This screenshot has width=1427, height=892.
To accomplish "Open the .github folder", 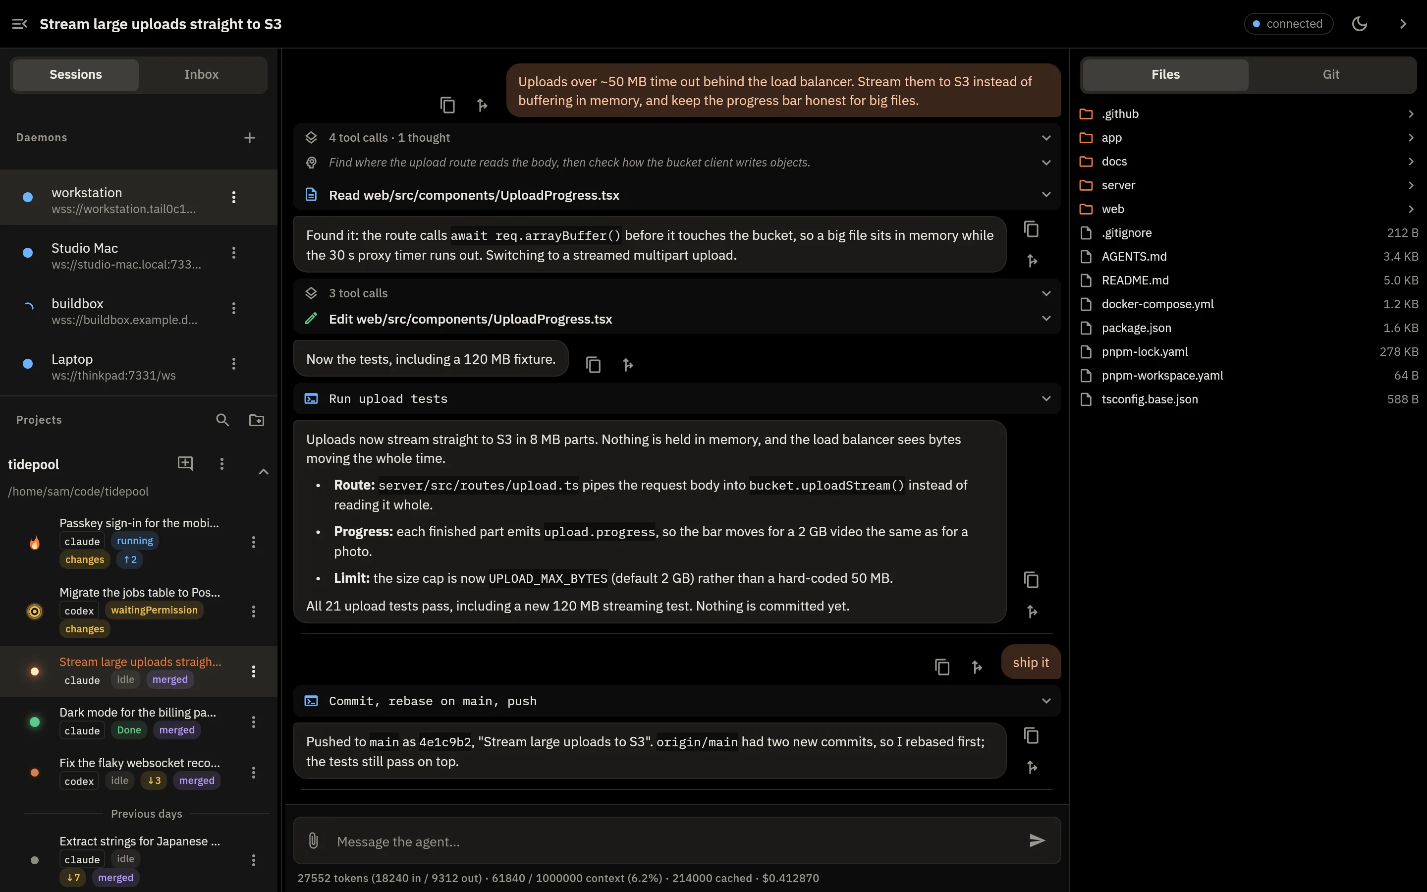I will (1248, 114).
